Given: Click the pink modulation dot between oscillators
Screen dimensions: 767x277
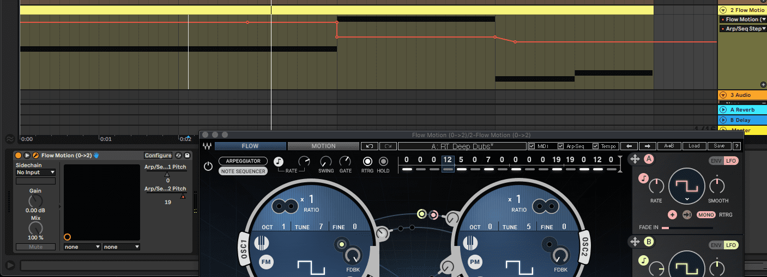Looking at the screenshot, I should coord(433,214).
